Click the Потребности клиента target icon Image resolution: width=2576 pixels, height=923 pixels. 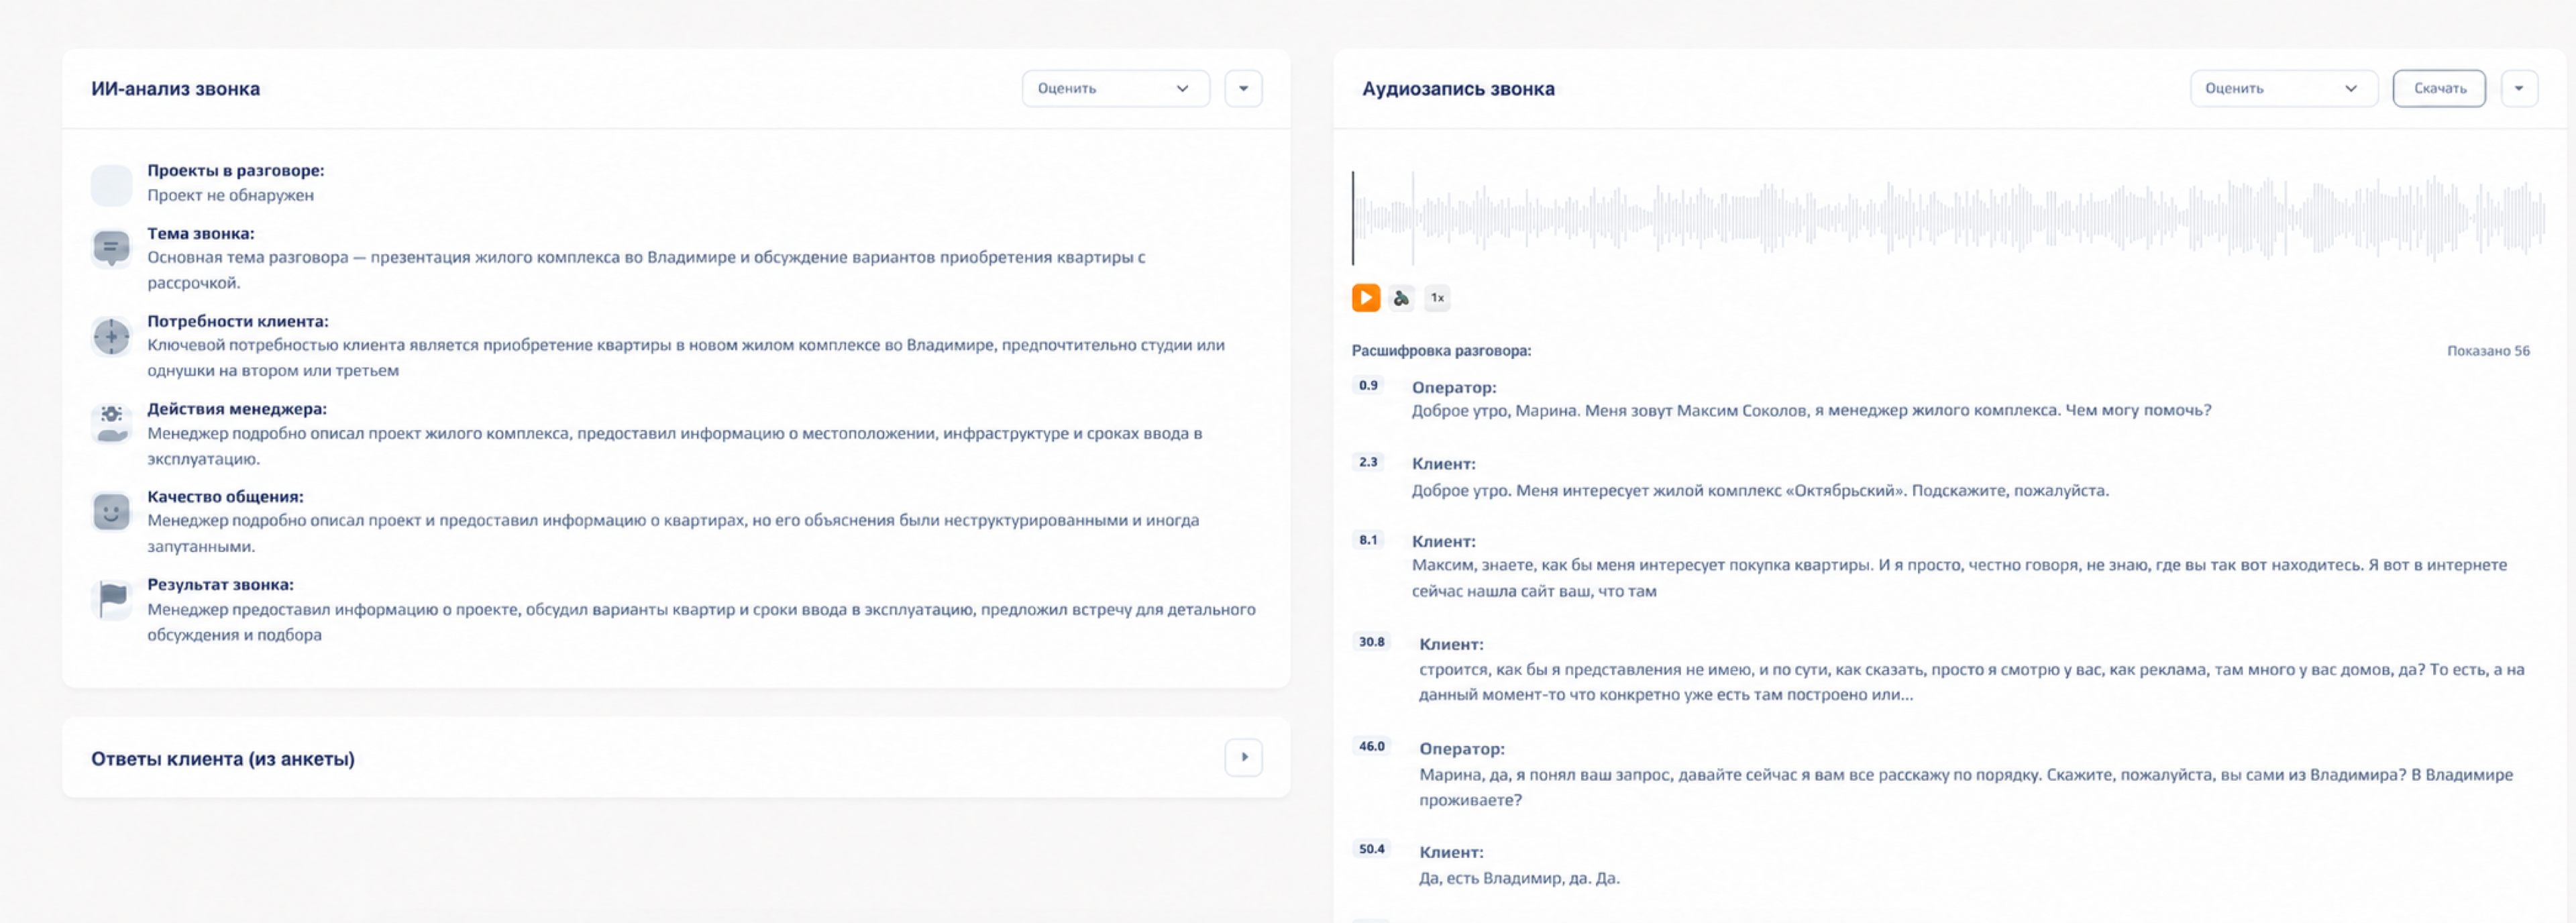111,337
